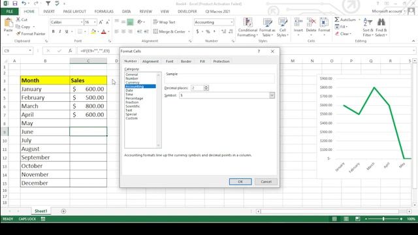Switch to the Border tab in dialog

[x=185, y=61]
